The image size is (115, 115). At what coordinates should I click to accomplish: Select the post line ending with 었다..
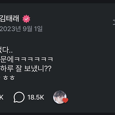[6, 50]
